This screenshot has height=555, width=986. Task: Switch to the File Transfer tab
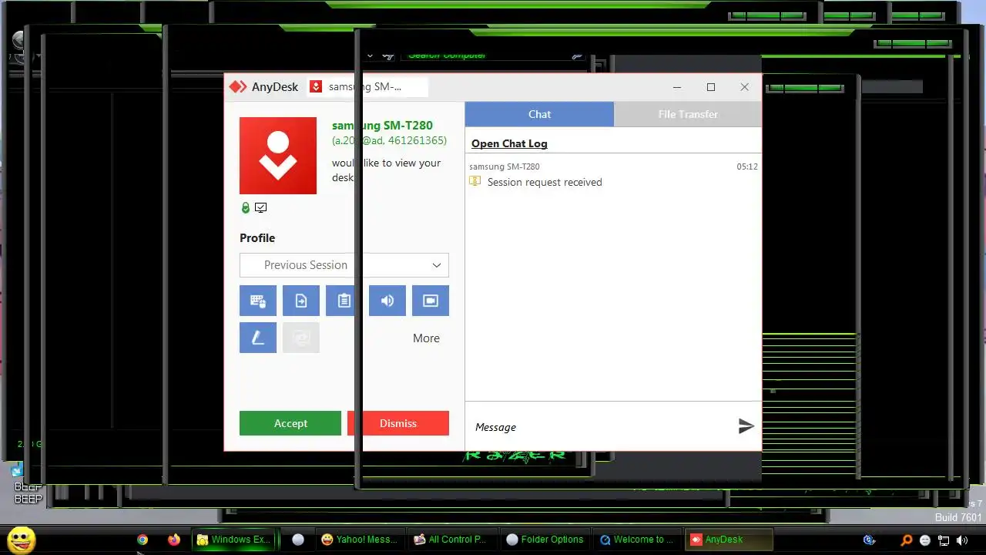(x=688, y=114)
